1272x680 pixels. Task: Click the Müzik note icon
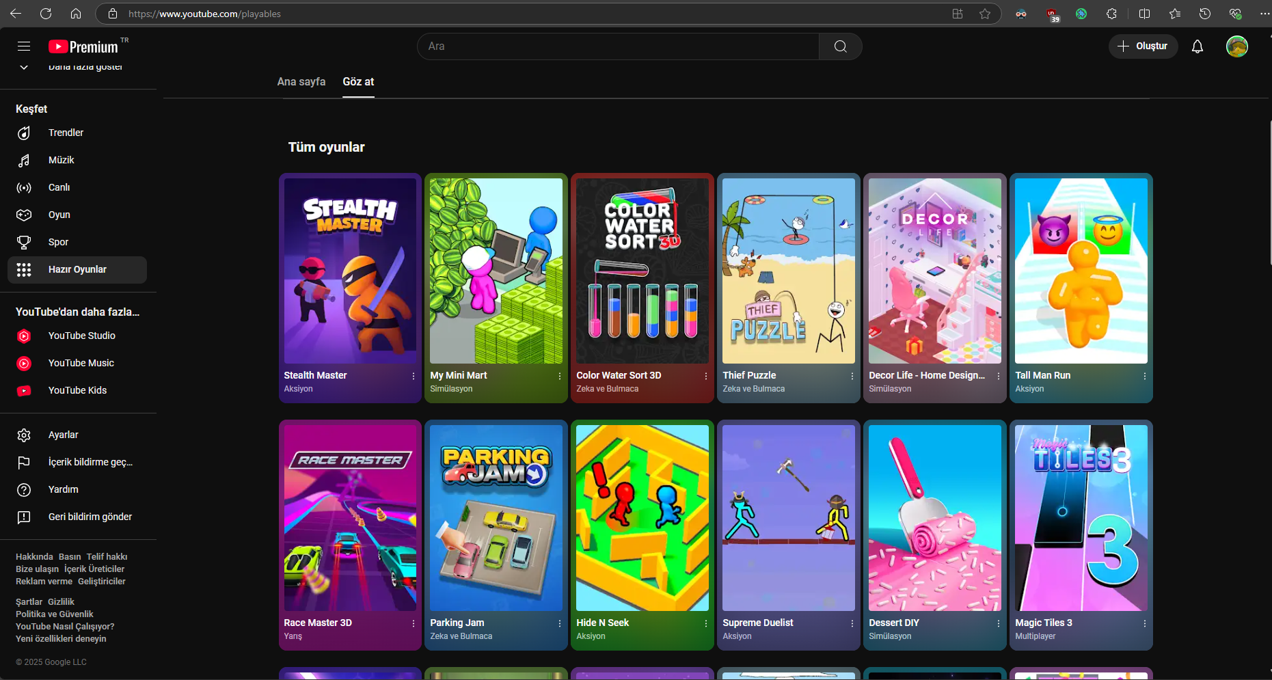tap(24, 161)
